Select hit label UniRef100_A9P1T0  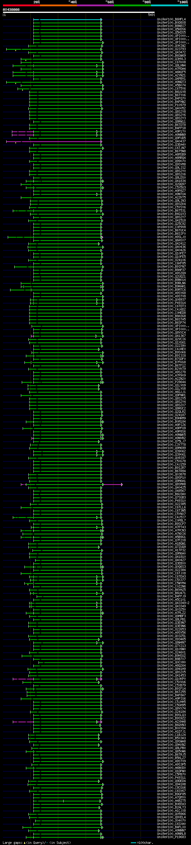point(171,131)
